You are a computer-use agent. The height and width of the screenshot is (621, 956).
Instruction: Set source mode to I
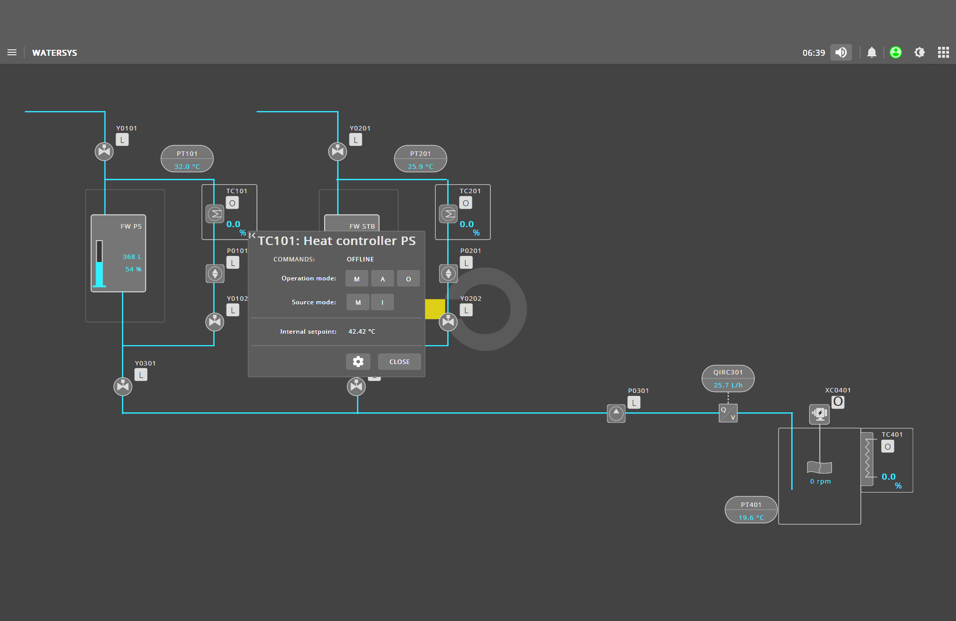pos(382,302)
